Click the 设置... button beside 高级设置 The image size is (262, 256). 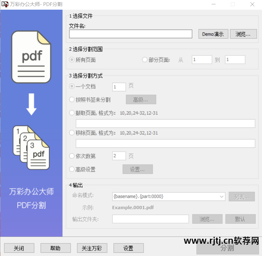tap(138, 169)
